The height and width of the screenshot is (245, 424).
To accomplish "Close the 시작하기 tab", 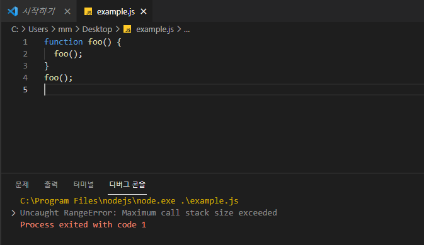I will [x=67, y=11].
